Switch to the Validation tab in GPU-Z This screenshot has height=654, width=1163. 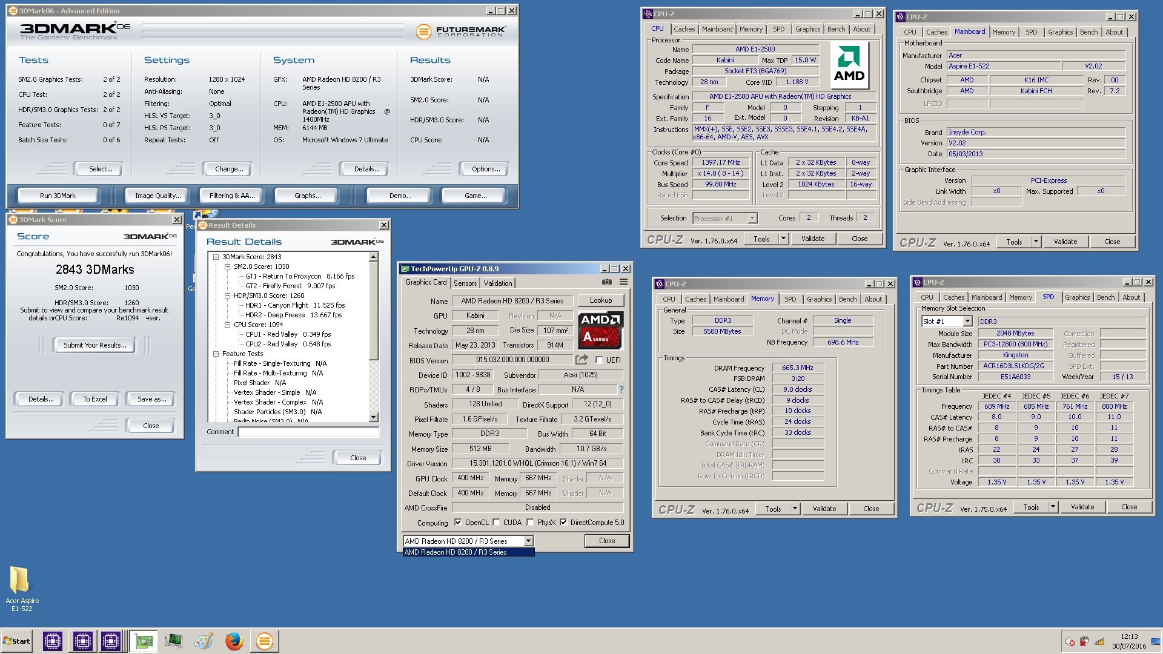pos(497,283)
